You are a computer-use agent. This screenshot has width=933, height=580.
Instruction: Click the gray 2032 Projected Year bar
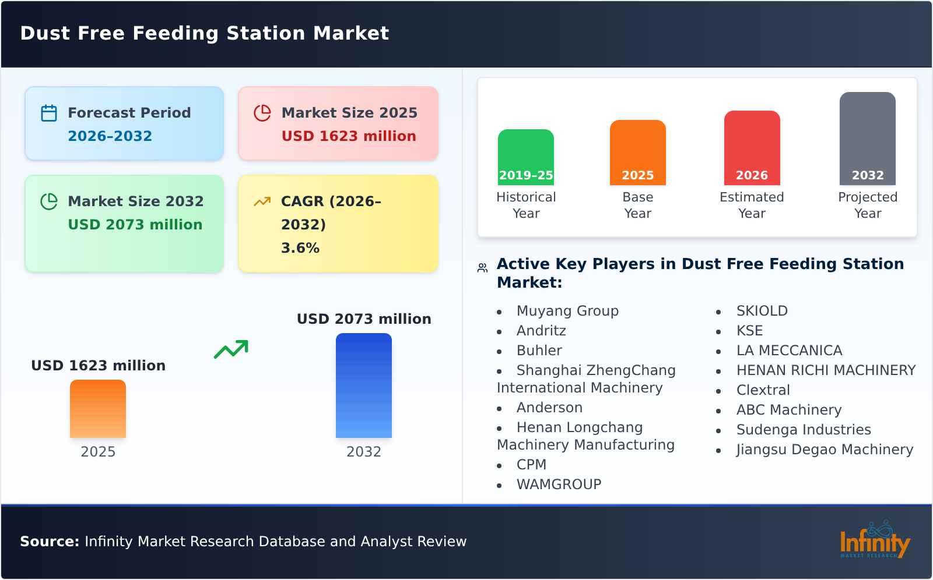point(867,139)
